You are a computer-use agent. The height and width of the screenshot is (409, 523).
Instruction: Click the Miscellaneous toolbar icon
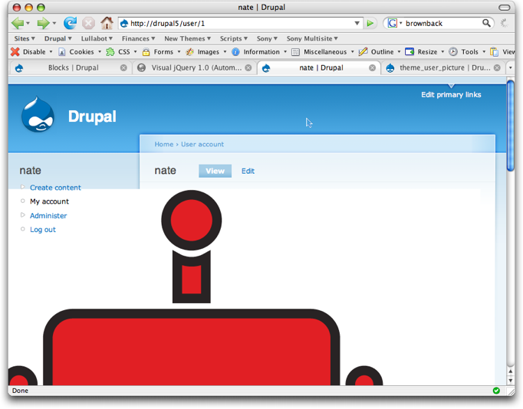[x=295, y=52]
